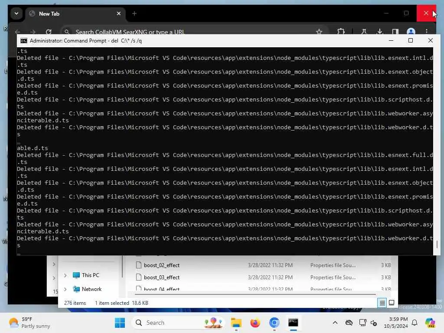The image size is (444, 333).
Task: Select Network in Explorer sidebar
Action: coord(91,289)
